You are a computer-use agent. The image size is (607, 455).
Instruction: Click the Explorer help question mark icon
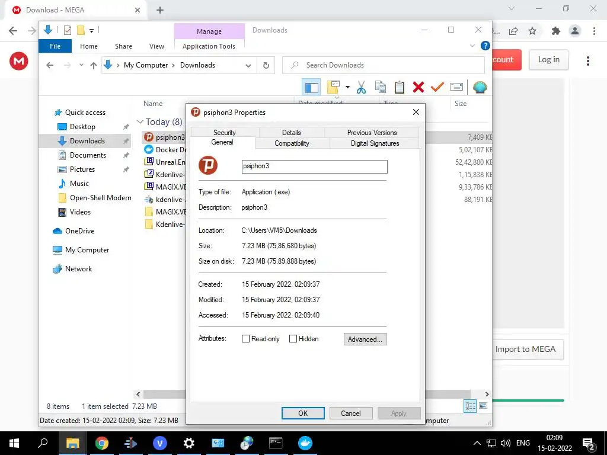[x=485, y=46]
